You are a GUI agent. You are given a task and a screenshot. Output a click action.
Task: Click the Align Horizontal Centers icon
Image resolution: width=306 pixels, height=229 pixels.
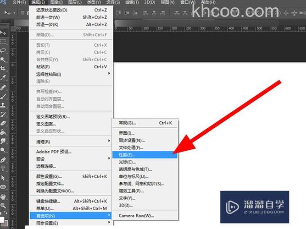click(154, 13)
